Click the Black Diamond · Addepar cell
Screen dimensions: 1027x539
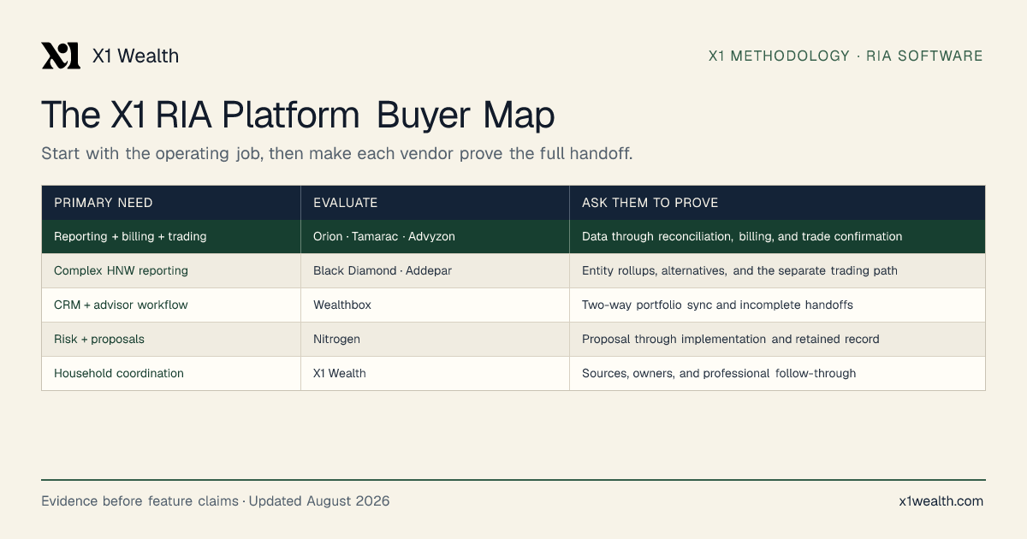(435, 270)
